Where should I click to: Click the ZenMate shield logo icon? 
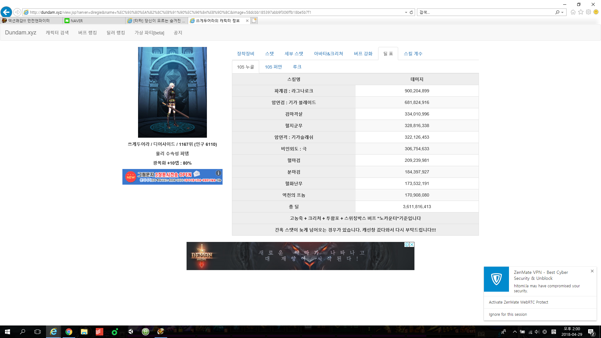[x=496, y=279]
